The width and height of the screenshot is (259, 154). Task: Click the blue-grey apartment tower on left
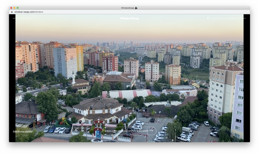point(65,62)
